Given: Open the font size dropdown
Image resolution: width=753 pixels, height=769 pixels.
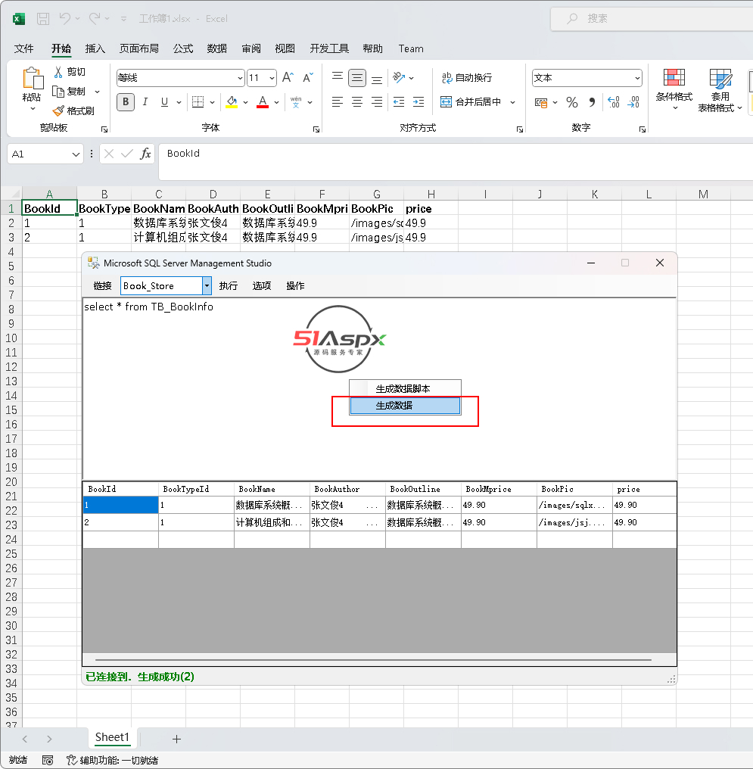Looking at the screenshot, I should click(x=272, y=78).
